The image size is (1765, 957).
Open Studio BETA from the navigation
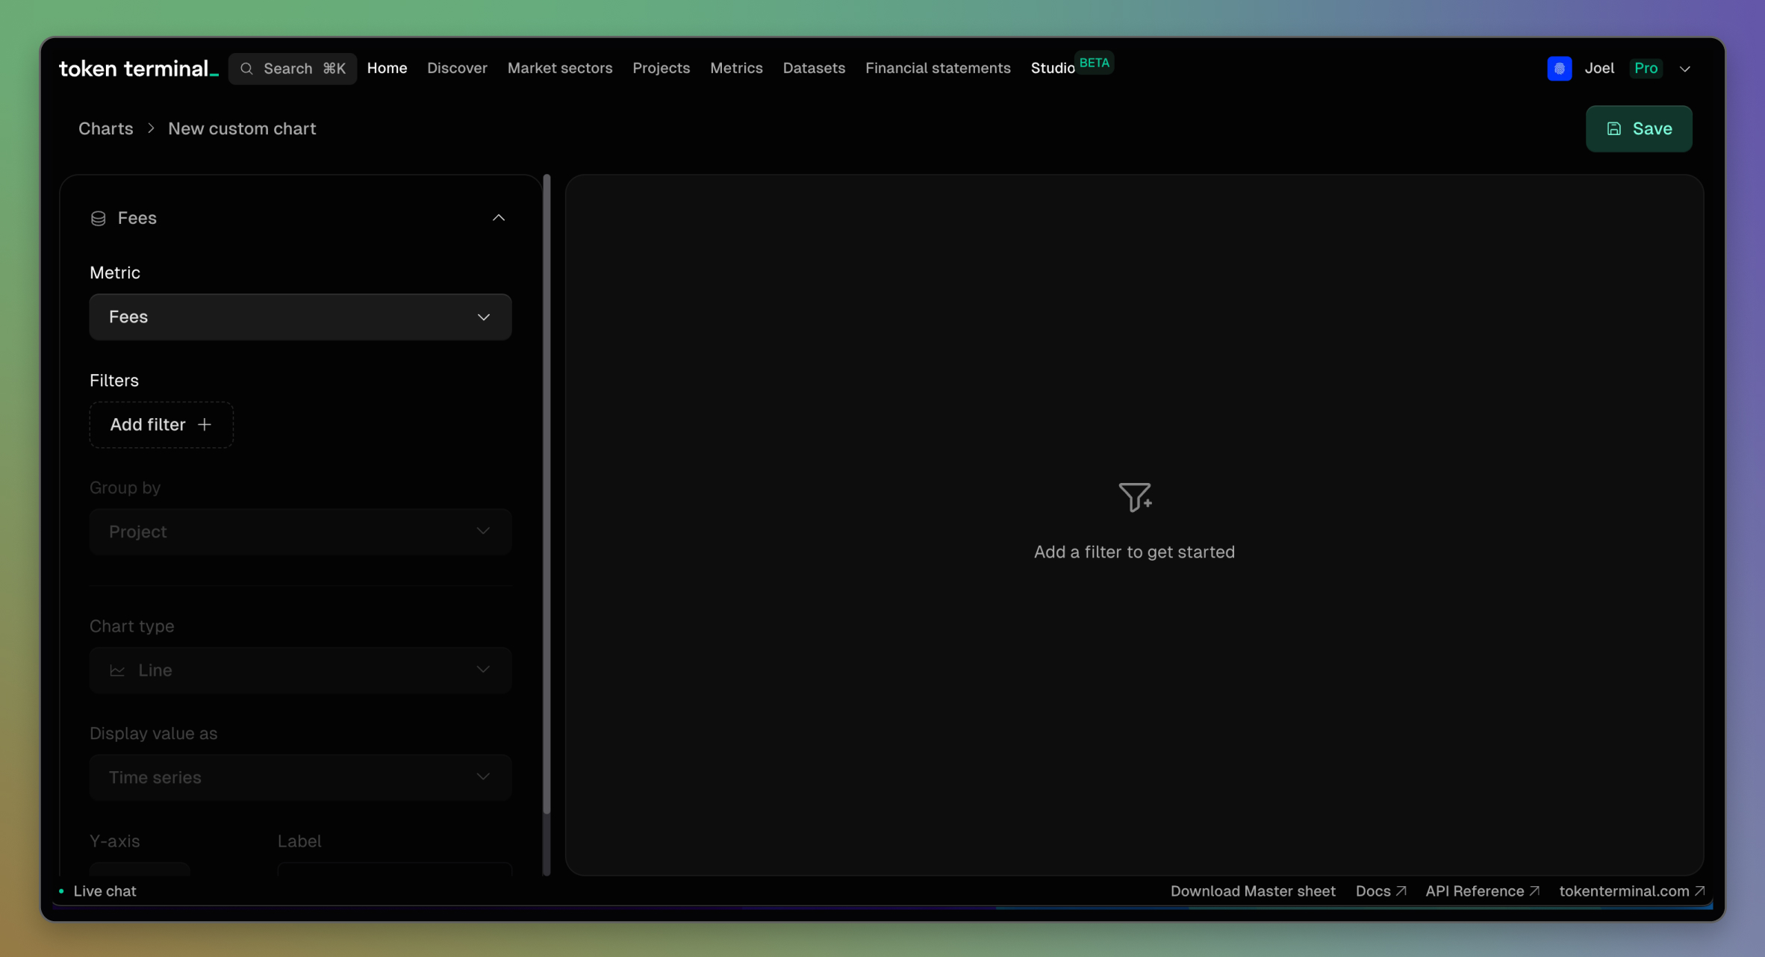1052,69
